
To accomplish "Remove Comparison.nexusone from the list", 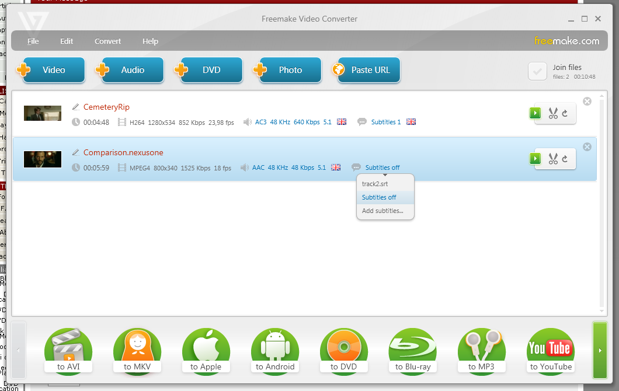I will click(x=587, y=147).
